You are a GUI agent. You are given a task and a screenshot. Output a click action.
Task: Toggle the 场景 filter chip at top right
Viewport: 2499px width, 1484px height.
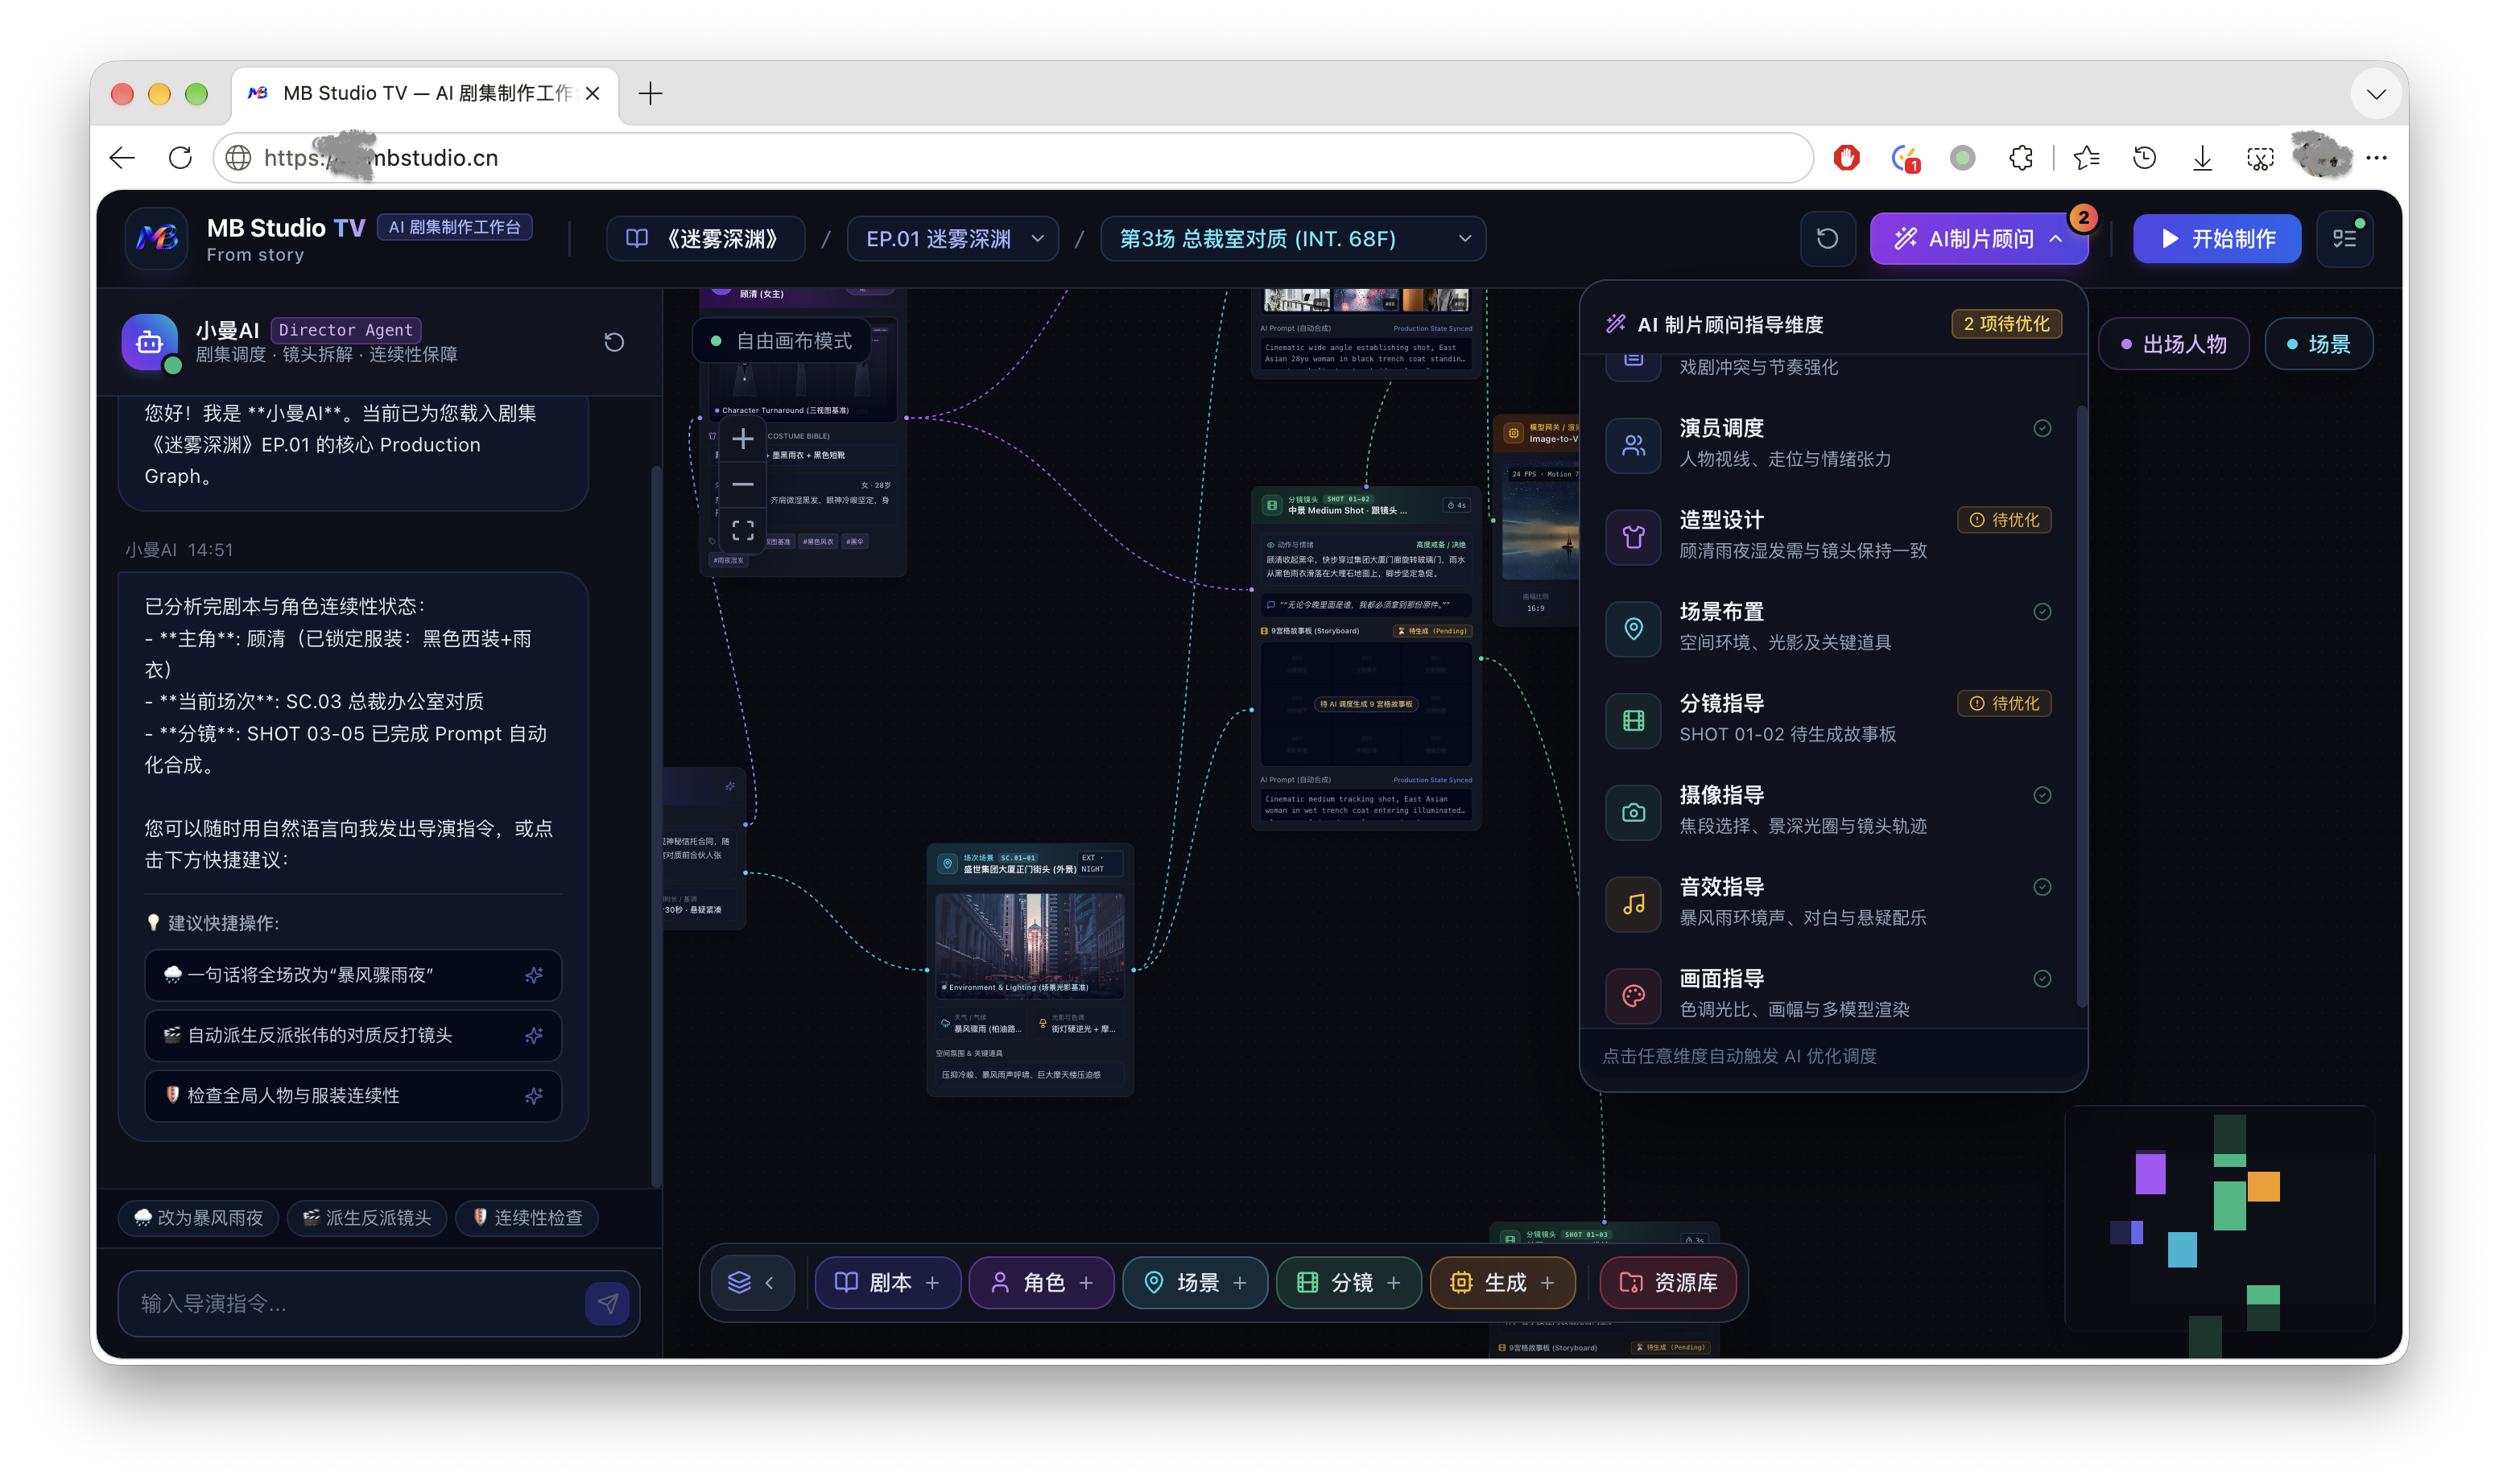click(2317, 344)
